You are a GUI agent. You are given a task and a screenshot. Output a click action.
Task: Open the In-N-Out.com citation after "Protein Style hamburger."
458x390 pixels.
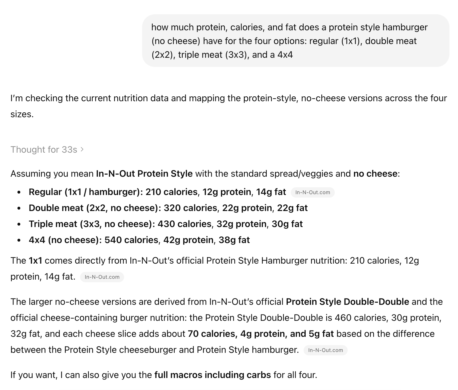(x=325, y=350)
